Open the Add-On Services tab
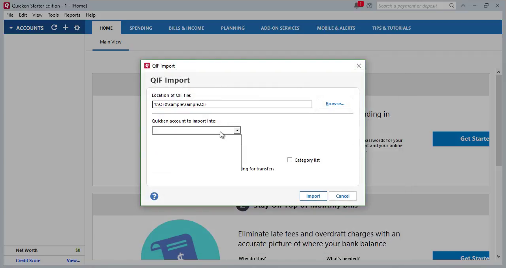This screenshot has width=506, height=268. (x=280, y=28)
